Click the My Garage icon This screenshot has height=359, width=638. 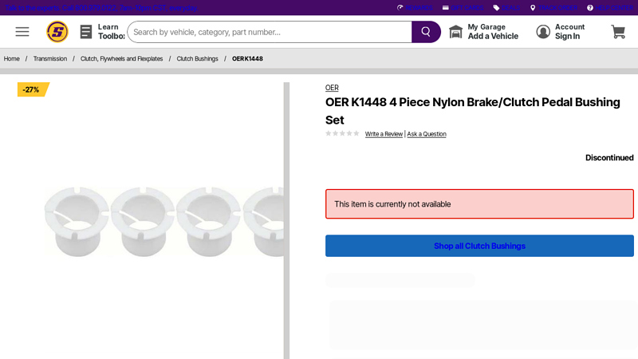[x=456, y=32]
